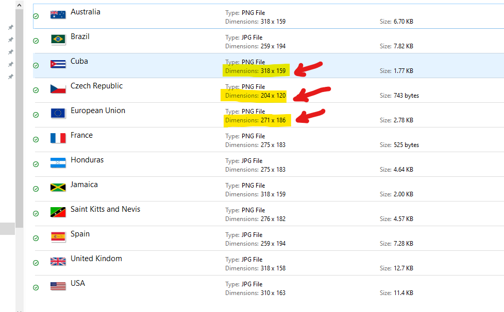
Task: Click the sync checkmark beside USA
Action: point(36,288)
